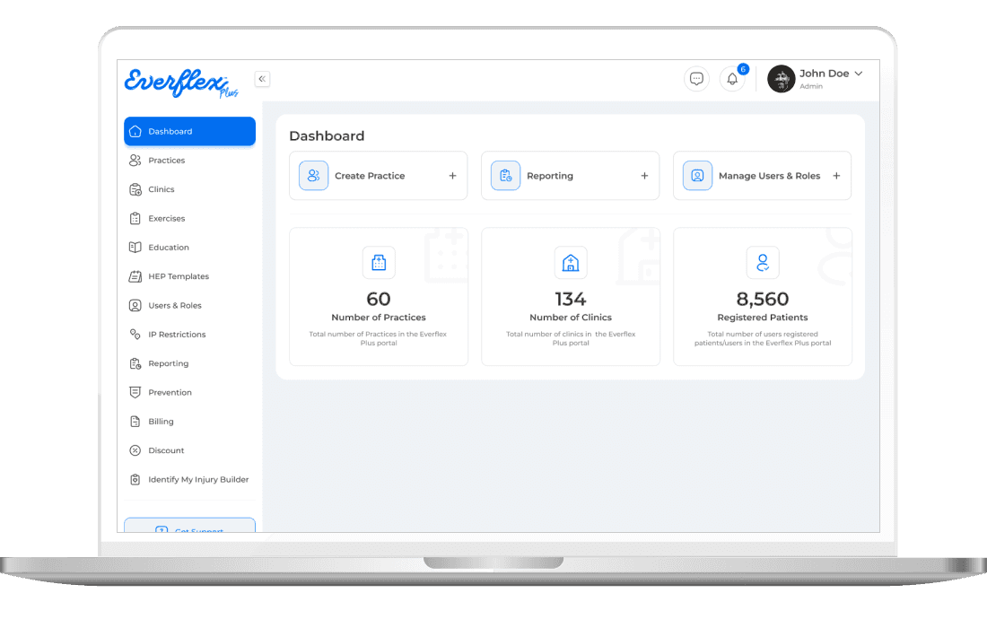Click the Practices people icon in sidebar
Image resolution: width=987 pixels, height=628 pixels.
(x=135, y=161)
